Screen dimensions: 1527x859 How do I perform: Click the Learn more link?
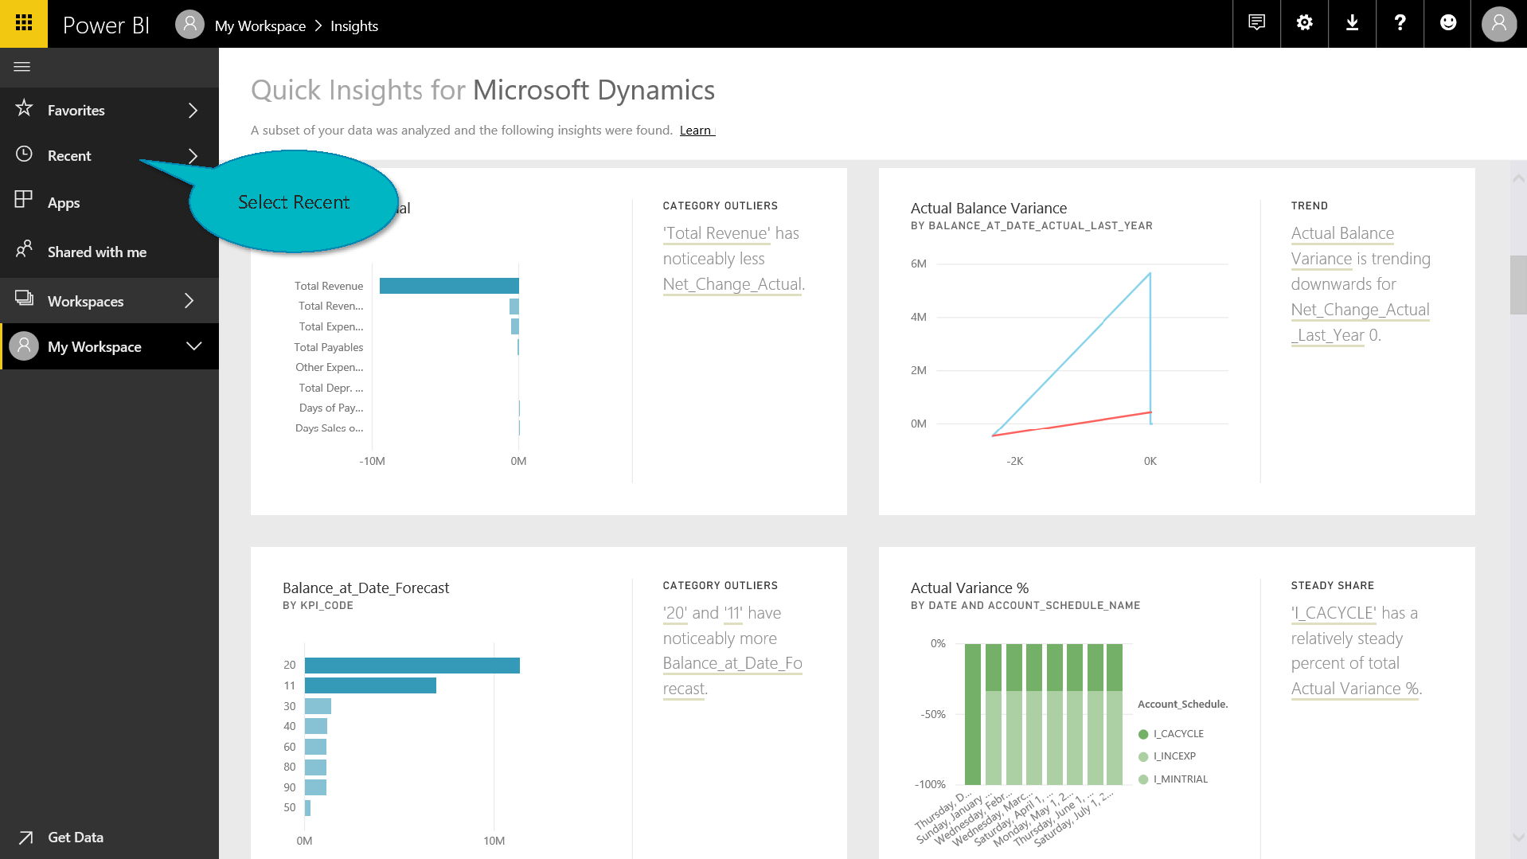click(697, 131)
